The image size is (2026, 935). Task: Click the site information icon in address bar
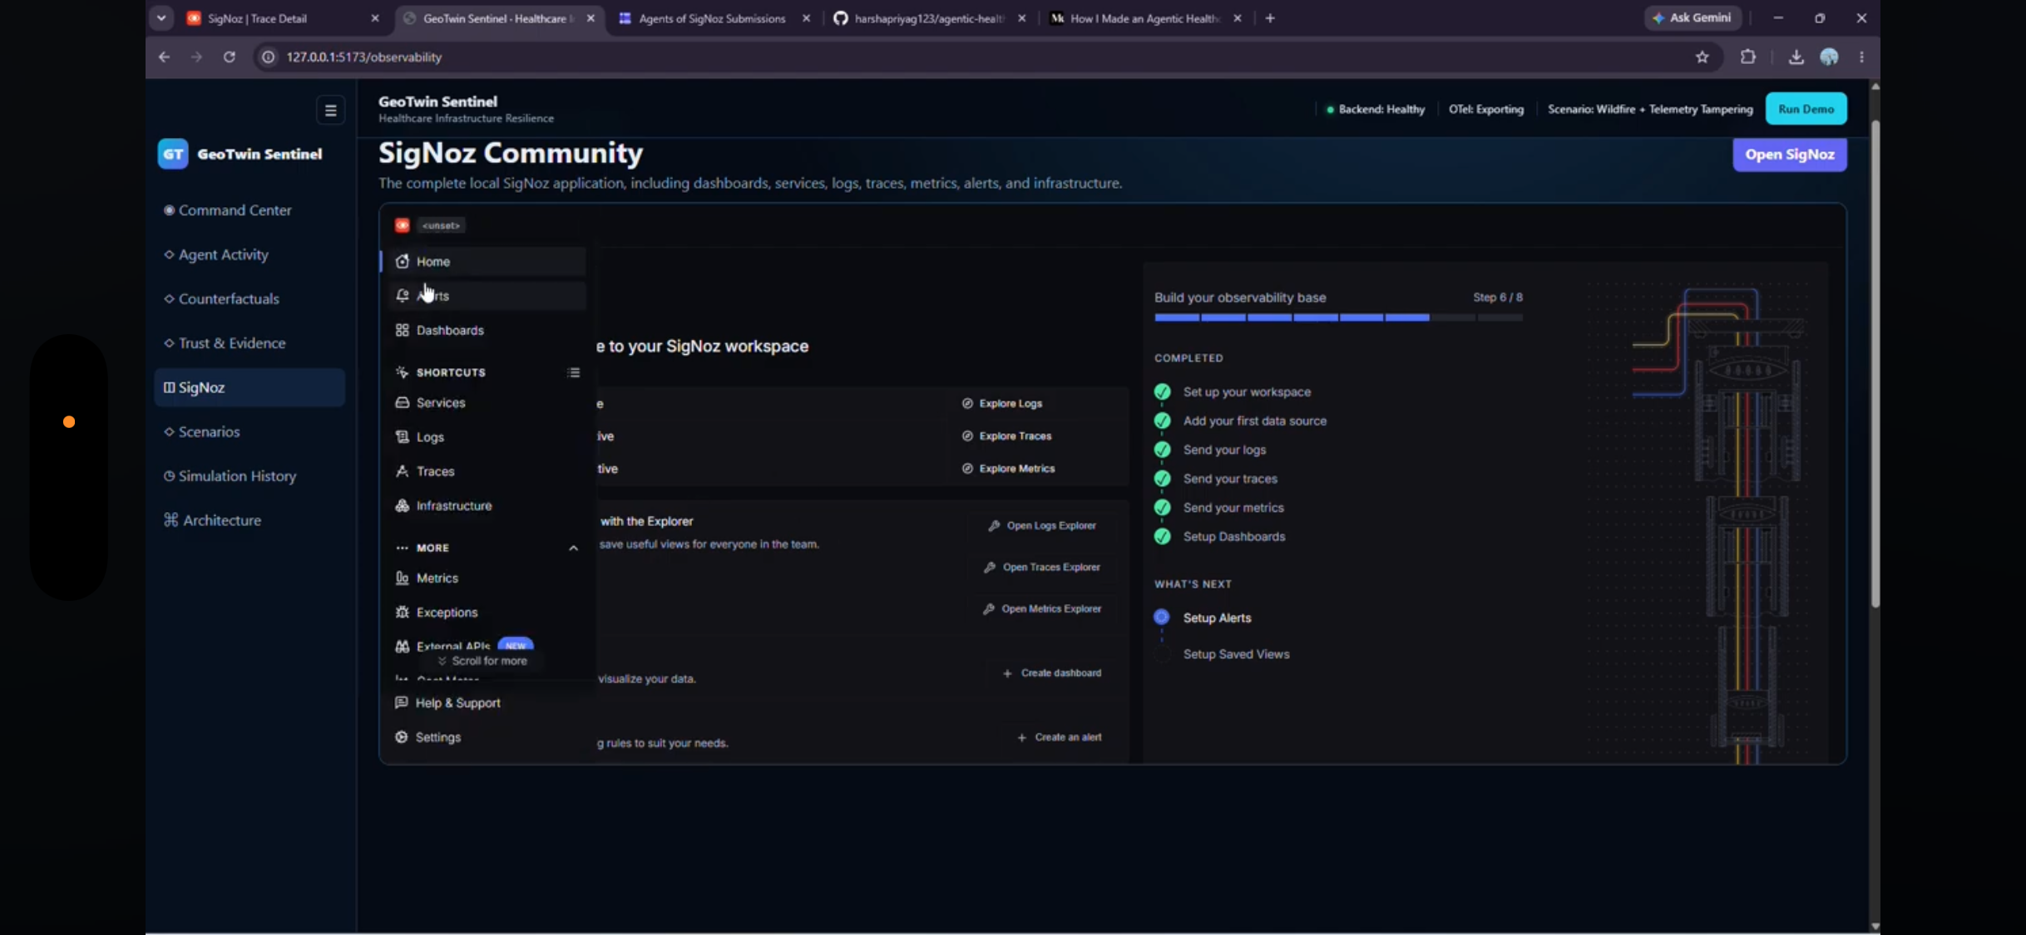[x=268, y=57]
